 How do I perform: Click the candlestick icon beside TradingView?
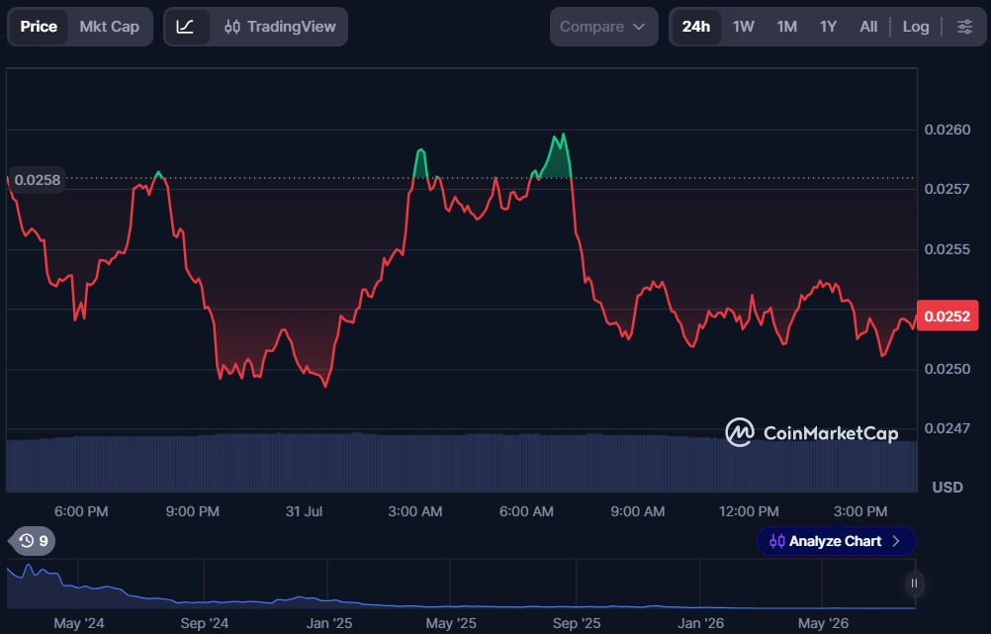[232, 27]
